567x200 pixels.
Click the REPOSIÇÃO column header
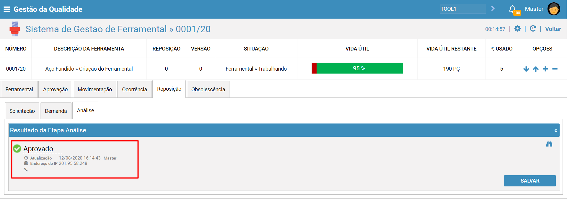[166, 49]
